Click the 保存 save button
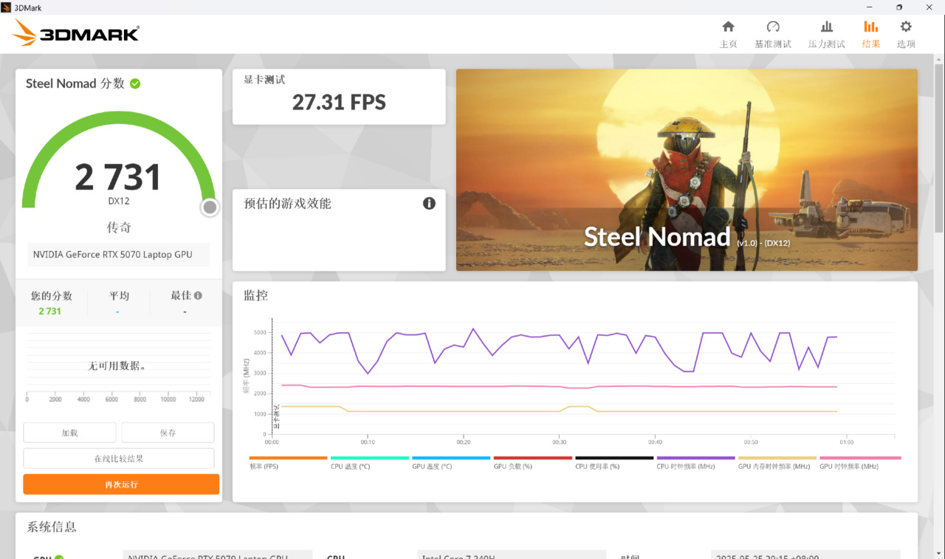 coord(168,433)
